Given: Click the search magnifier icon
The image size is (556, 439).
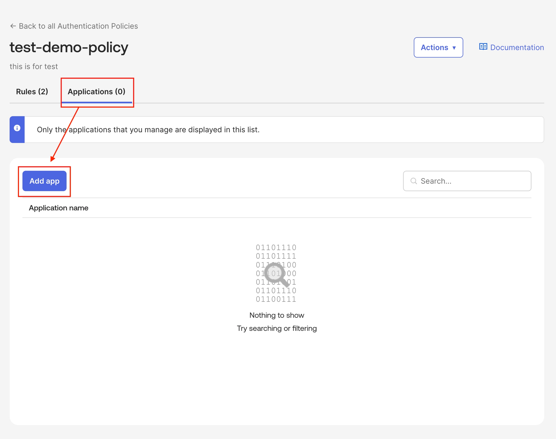Looking at the screenshot, I should coord(413,181).
